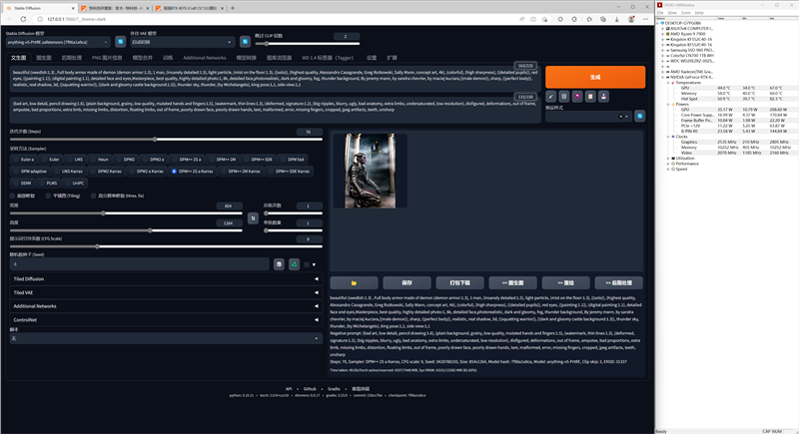
Task: Click the orange generate button
Action: pyautogui.click(x=594, y=77)
